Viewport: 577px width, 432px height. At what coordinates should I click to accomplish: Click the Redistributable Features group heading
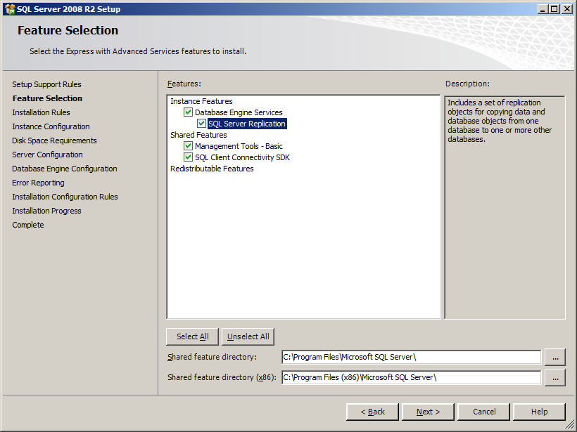(x=212, y=169)
